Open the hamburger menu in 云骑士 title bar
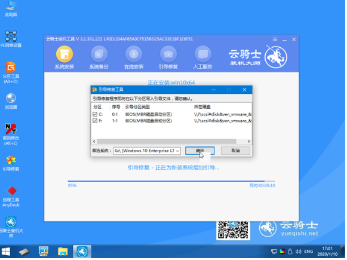347x260 pixels. click(x=275, y=39)
